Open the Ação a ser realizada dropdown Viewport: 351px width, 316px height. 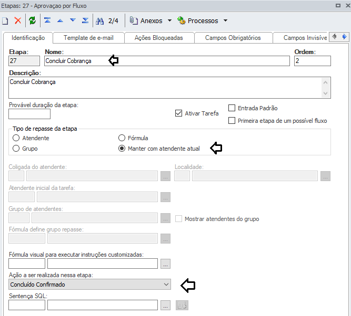pyautogui.click(x=166, y=285)
